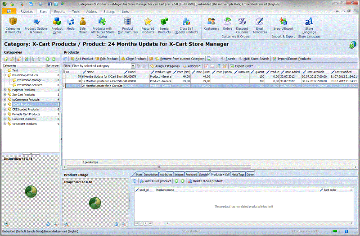Click Add Product button
Image resolution: width=360 pixels, height=236 pixels.
tap(82, 59)
